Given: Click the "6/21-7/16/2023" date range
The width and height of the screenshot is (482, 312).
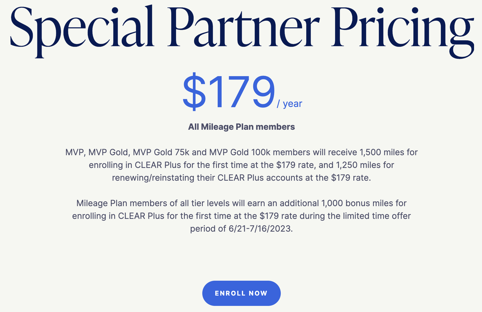Looking at the screenshot, I should pyautogui.click(x=260, y=229).
